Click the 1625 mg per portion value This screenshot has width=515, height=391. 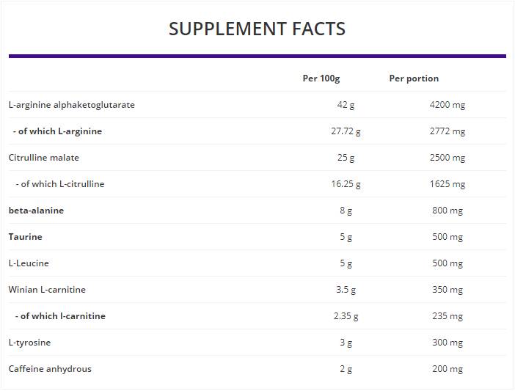click(x=447, y=184)
